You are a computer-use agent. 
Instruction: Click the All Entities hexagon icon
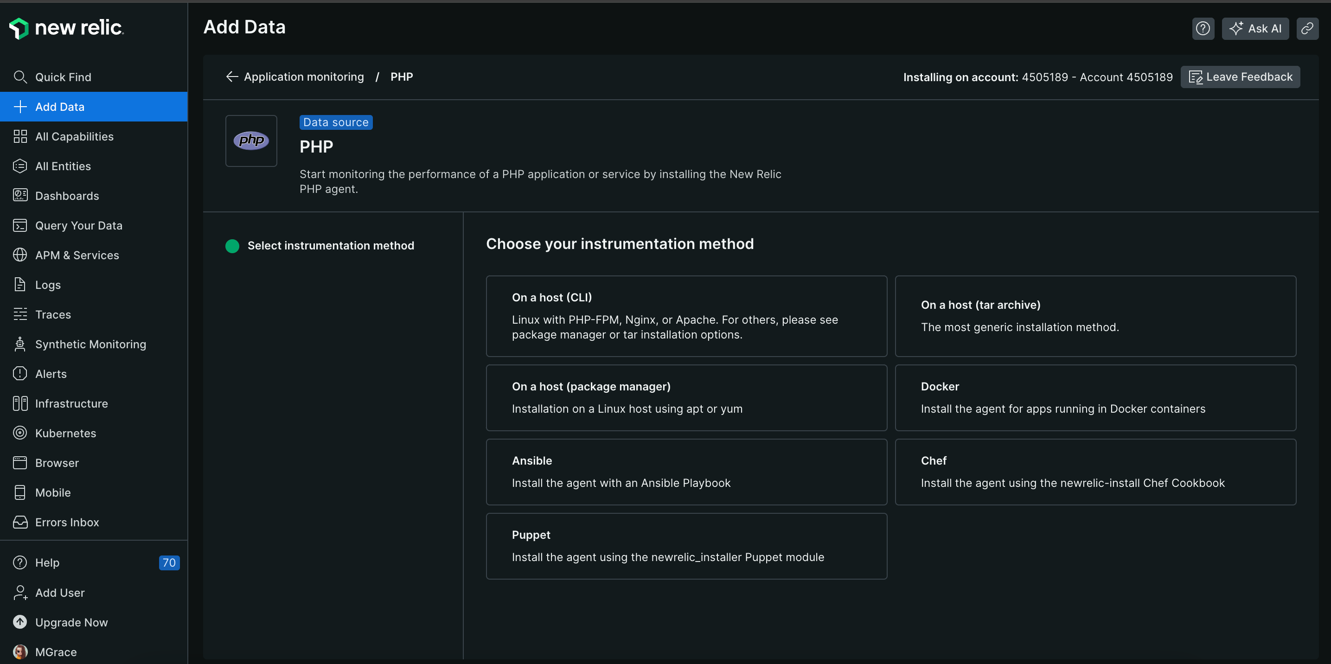coord(20,166)
